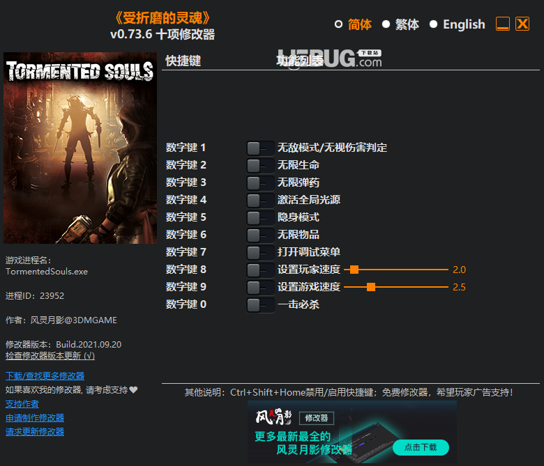544x466 pixels.
Task: Click player speed value 2.0
Action: (x=459, y=270)
